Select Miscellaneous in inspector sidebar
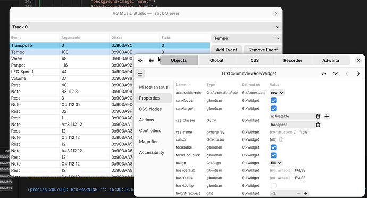 coord(154,87)
